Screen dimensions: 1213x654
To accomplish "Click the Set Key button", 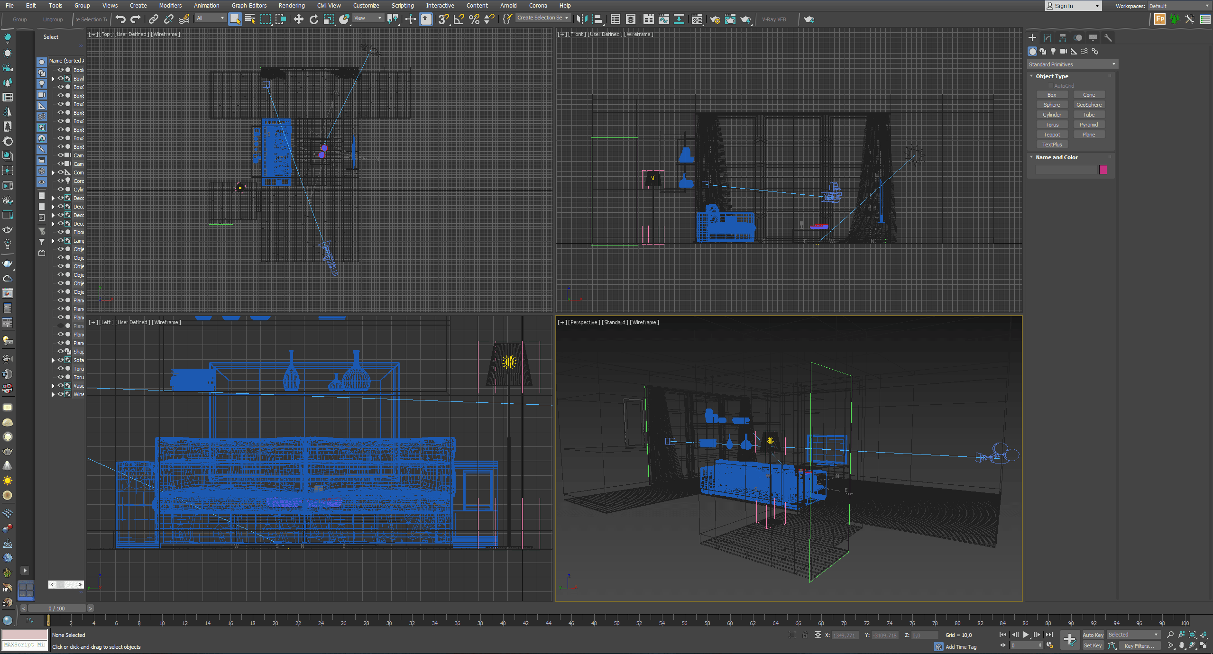I will pos(1093,645).
